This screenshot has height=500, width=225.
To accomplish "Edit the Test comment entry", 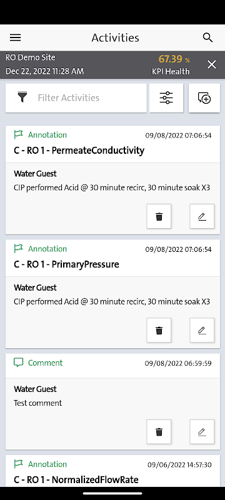I will click(x=202, y=432).
